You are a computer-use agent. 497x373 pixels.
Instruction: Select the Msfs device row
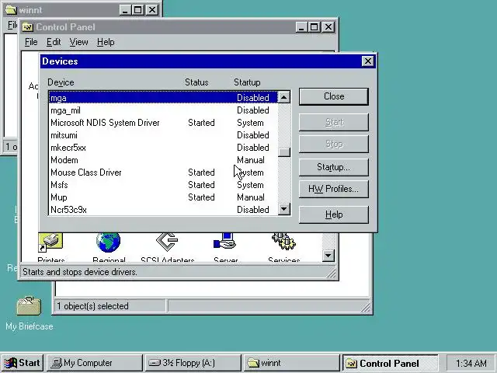coord(163,185)
